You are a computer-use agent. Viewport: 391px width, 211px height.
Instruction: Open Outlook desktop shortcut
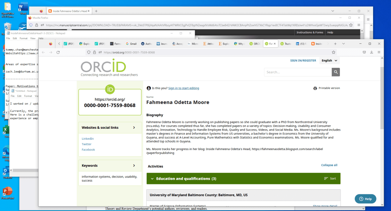7,173
